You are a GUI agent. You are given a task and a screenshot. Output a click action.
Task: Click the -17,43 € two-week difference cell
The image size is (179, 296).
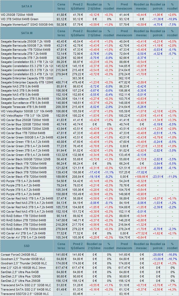pyautogui.click(x=94, y=172)
